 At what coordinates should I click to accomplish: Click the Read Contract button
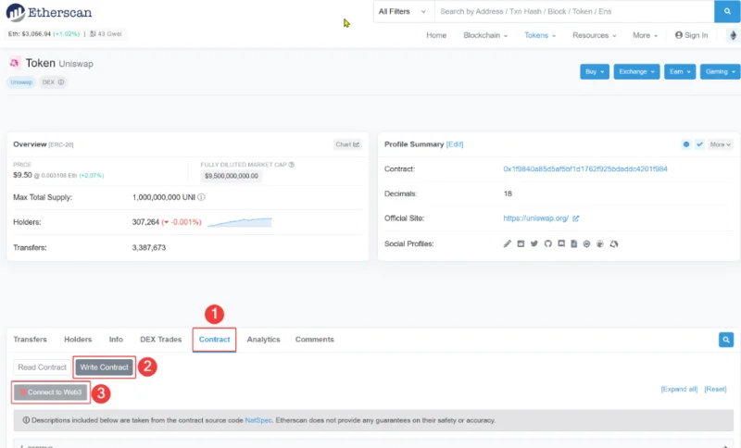click(42, 367)
